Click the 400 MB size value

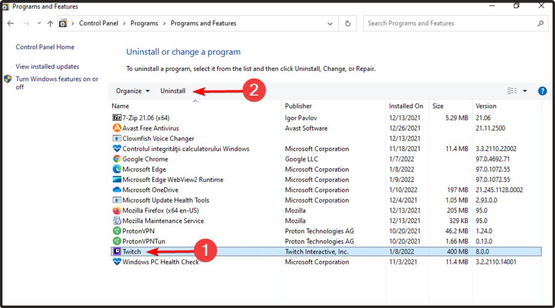[458, 251]
